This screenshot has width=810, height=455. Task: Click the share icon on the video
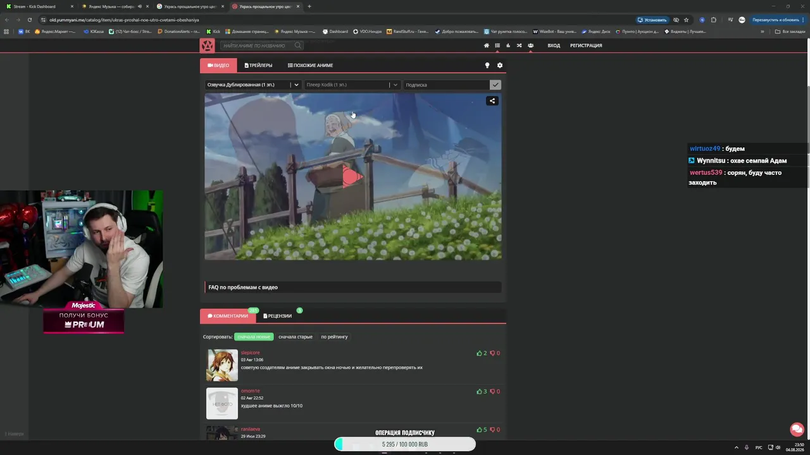coord(492,100)
